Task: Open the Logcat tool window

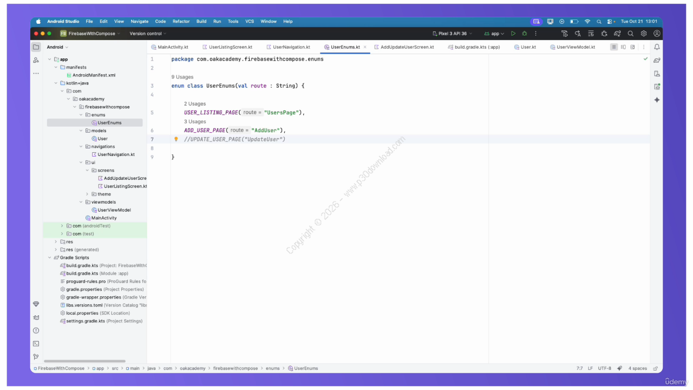Action: 36,317
